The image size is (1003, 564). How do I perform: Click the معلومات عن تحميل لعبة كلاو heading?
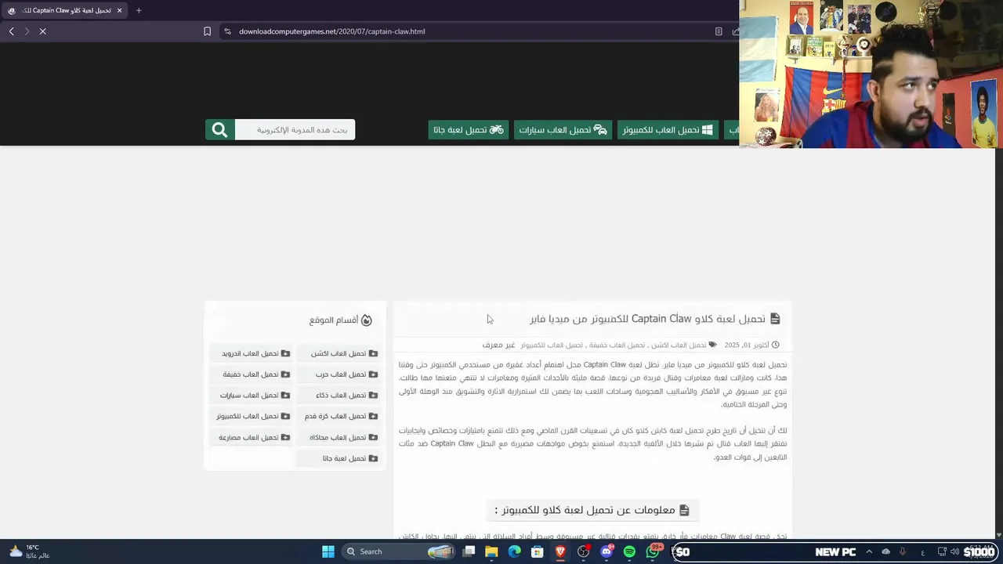click(x=592, y=510)
